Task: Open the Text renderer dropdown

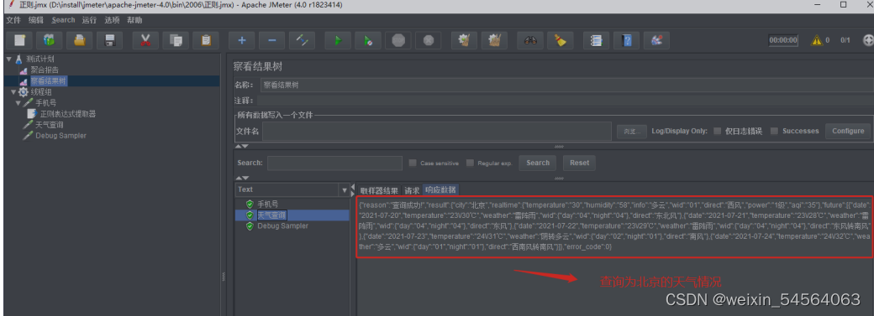Action: tap(344, 190)
